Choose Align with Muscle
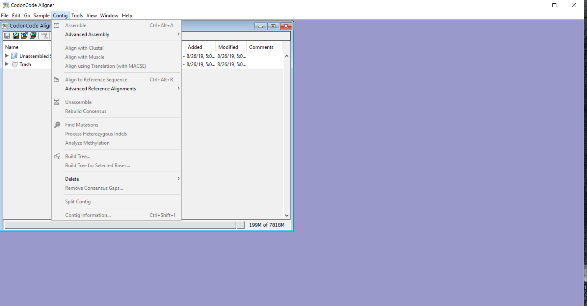The width and height of the screenshot is (587, 306). (x=117, y=57)
